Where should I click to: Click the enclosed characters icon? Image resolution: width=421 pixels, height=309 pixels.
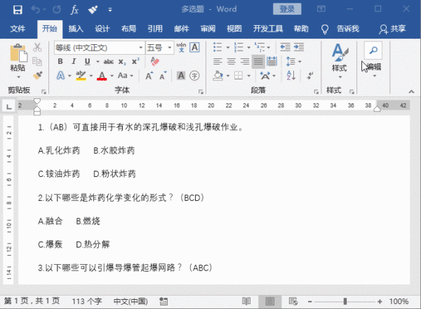(194, 76)
